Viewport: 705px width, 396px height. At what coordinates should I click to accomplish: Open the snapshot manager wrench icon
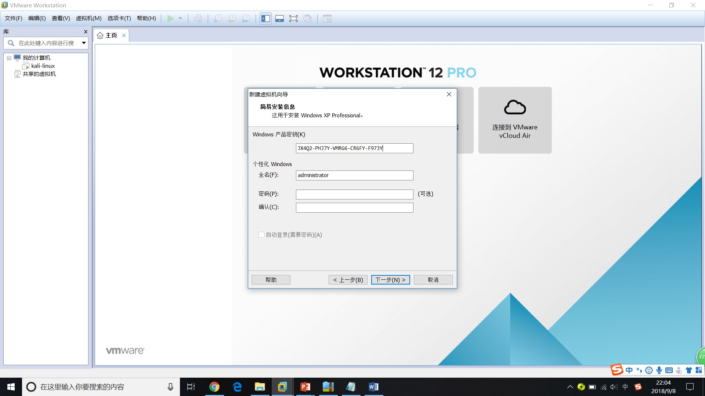(x=246, y=19)
